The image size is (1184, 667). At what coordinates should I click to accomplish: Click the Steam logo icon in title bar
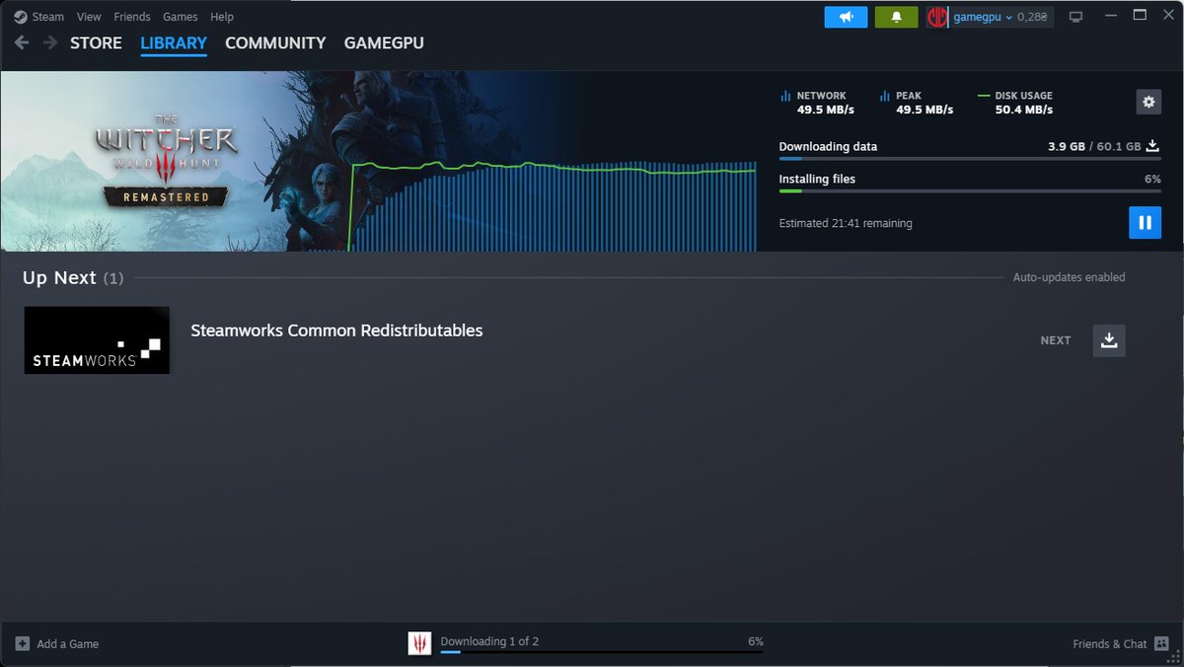[21, 17]
